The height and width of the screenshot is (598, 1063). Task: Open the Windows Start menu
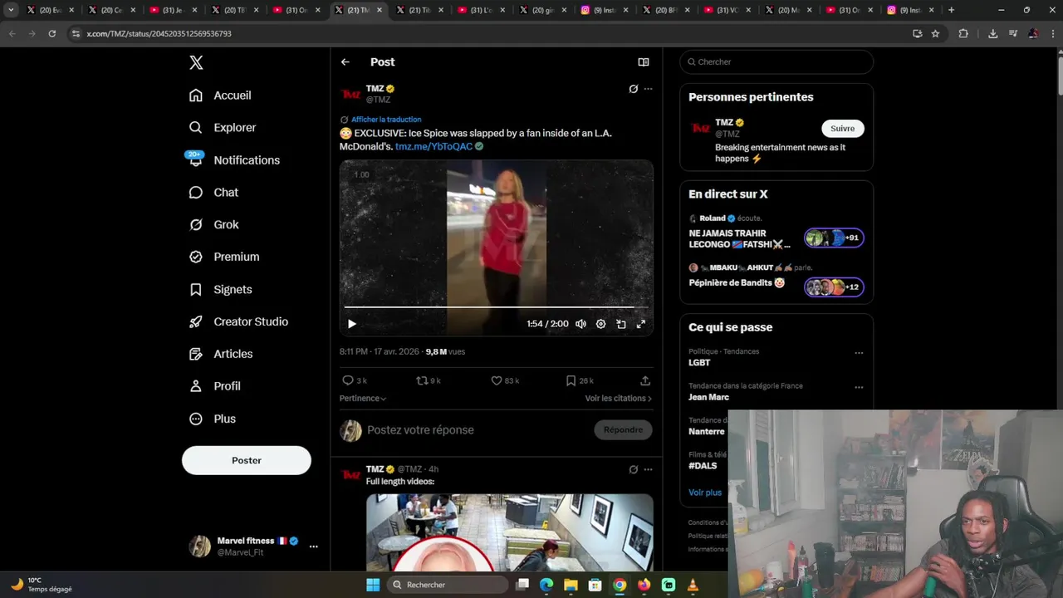coord(373,585)
